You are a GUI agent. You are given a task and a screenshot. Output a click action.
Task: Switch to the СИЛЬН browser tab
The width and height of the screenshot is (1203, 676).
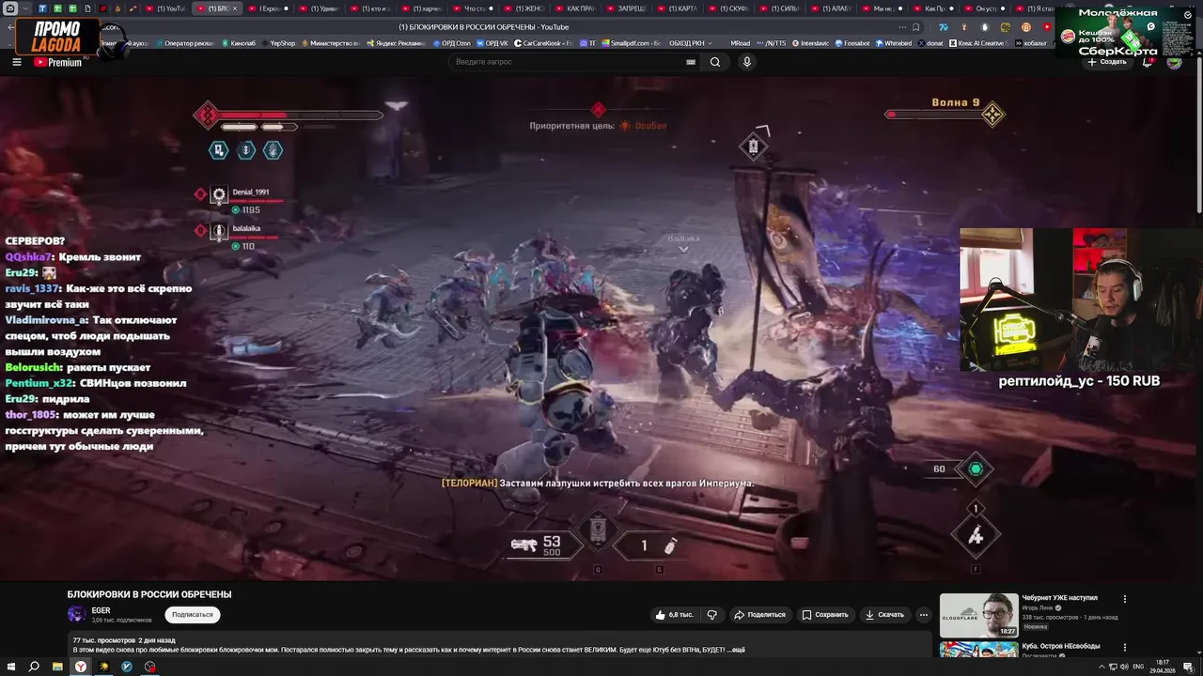778,8
